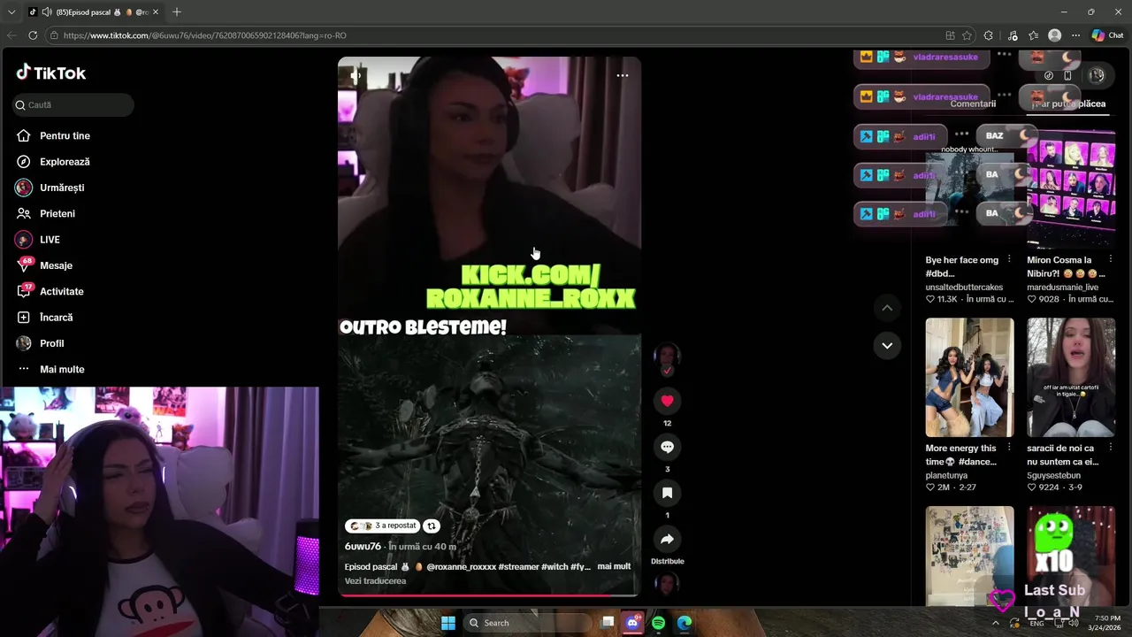Expand Mai multe sidebar options
1132x637 pixels.
50,369
